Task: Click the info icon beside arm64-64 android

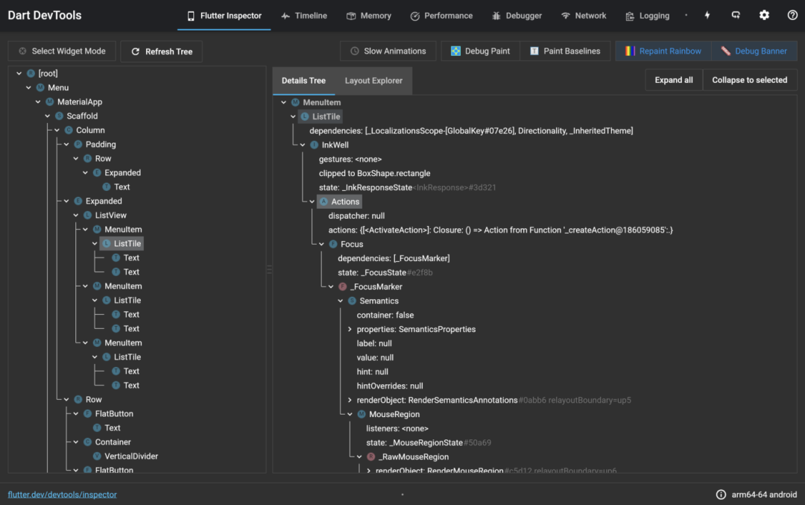Action: coord(721,495)
